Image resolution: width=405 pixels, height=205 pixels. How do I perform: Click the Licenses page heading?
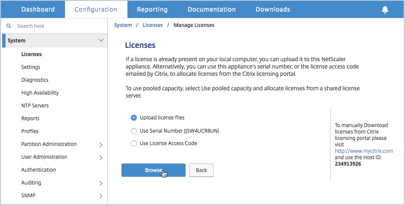point(140,45)
